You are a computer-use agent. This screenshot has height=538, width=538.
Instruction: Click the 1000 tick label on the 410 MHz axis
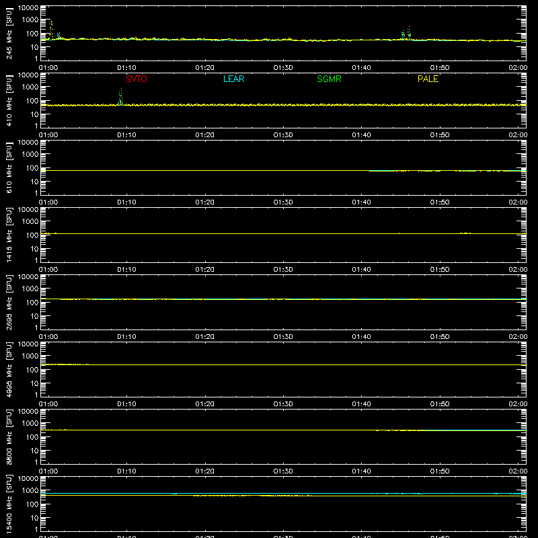click(x=30, y=87)
